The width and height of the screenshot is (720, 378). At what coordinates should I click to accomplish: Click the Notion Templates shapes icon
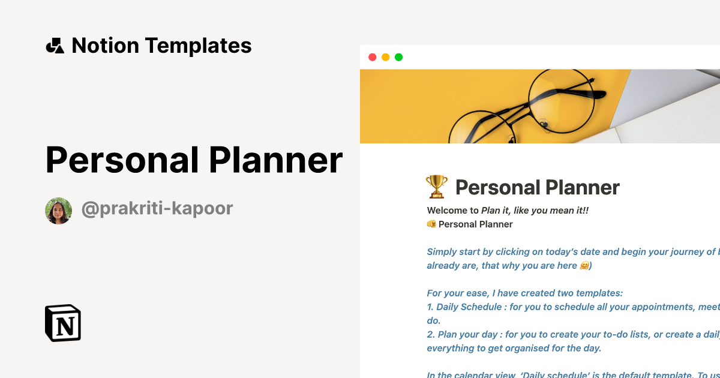pos(55,46)
